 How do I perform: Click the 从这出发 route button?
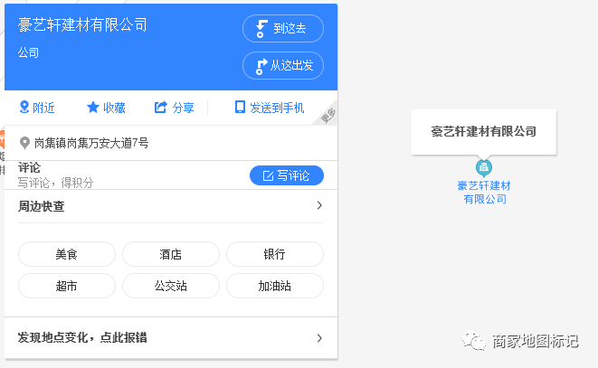pos(282,65)
